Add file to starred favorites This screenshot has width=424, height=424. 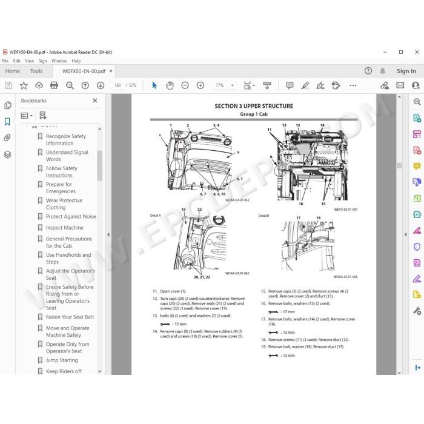point(24,85)
